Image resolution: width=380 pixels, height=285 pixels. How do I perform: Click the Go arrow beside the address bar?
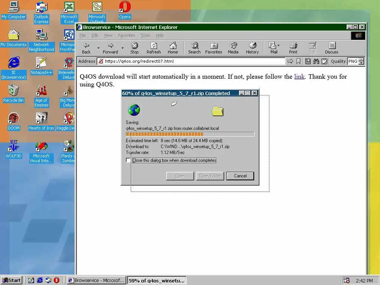[290, 61]
